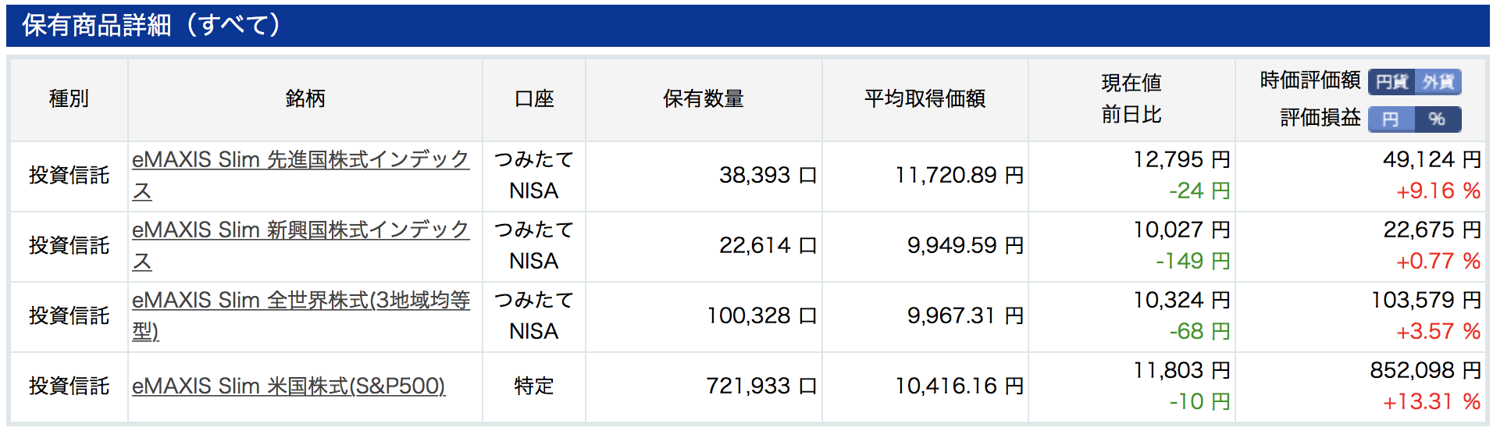
Task: Click the 特定 account cell
Action: click(x=534, y=386)
